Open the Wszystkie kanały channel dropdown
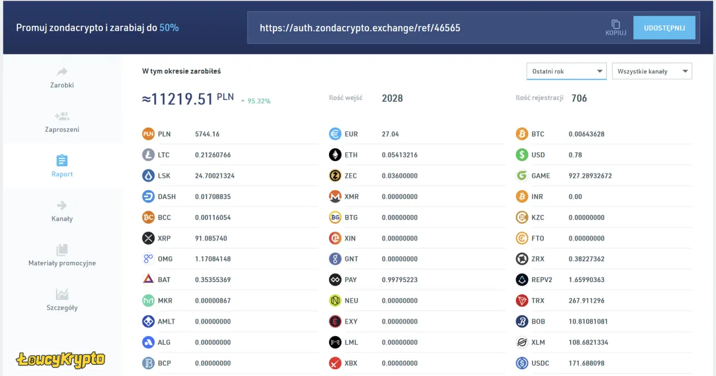The height and width of the screenshot is (376, 716). [x=652, y=71]
